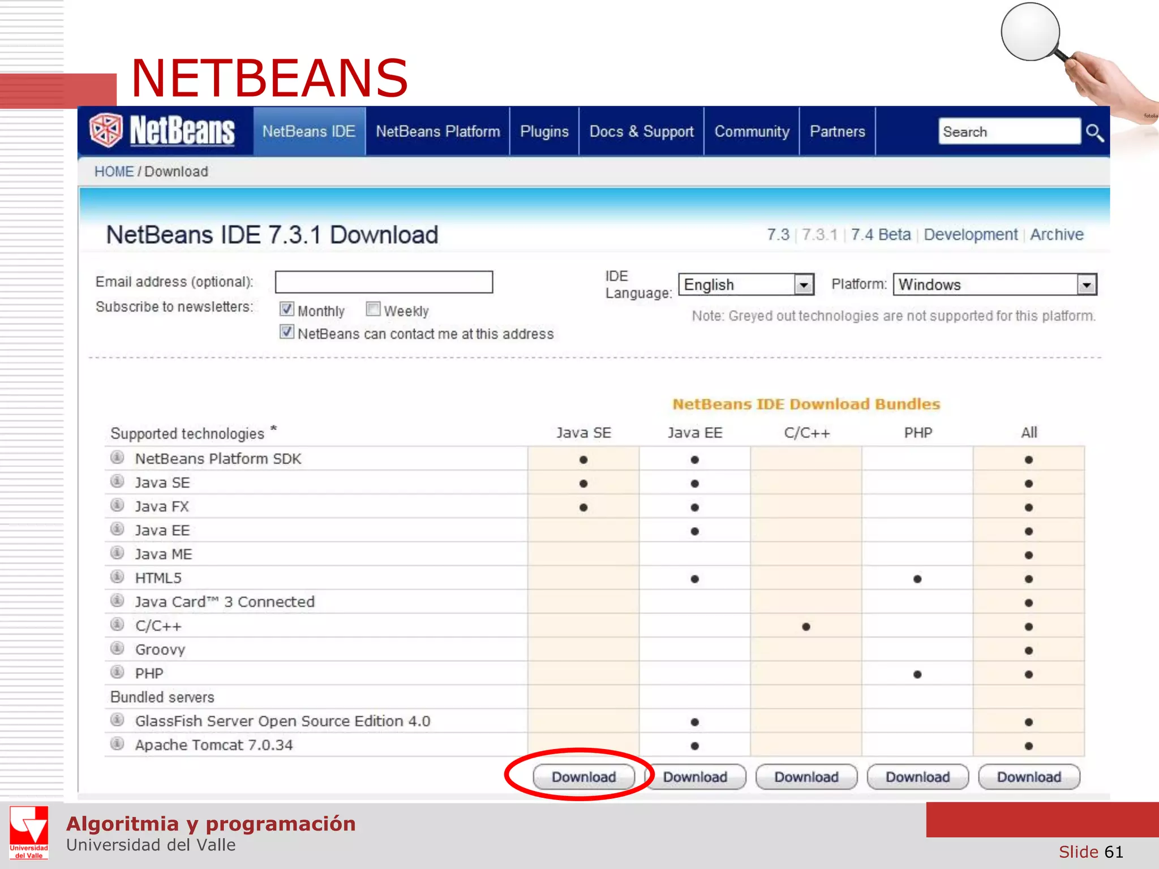Click the Java SE column header
The width and height of the screenshot is (1159, 869).
pyautogui.click(x=583, y=433)
